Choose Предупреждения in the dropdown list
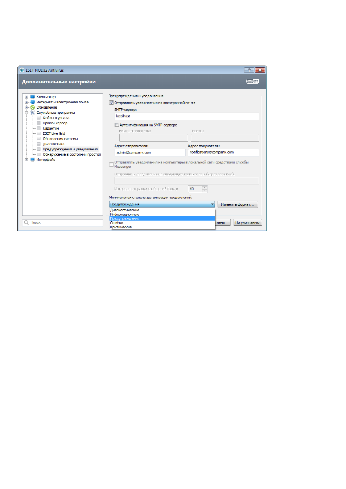Screen dimensions: 346x489 point(162,219)
